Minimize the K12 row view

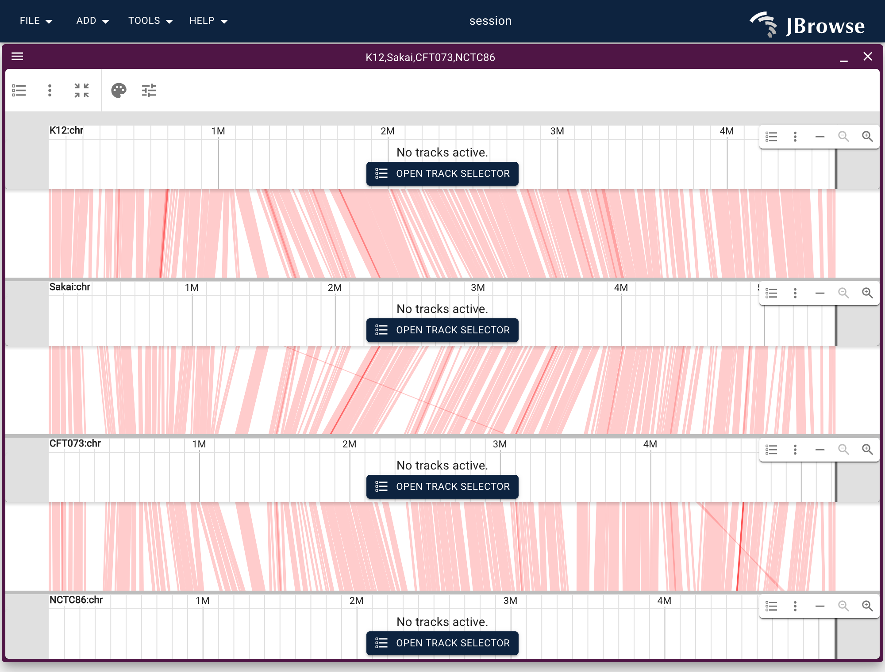(820, 137)
